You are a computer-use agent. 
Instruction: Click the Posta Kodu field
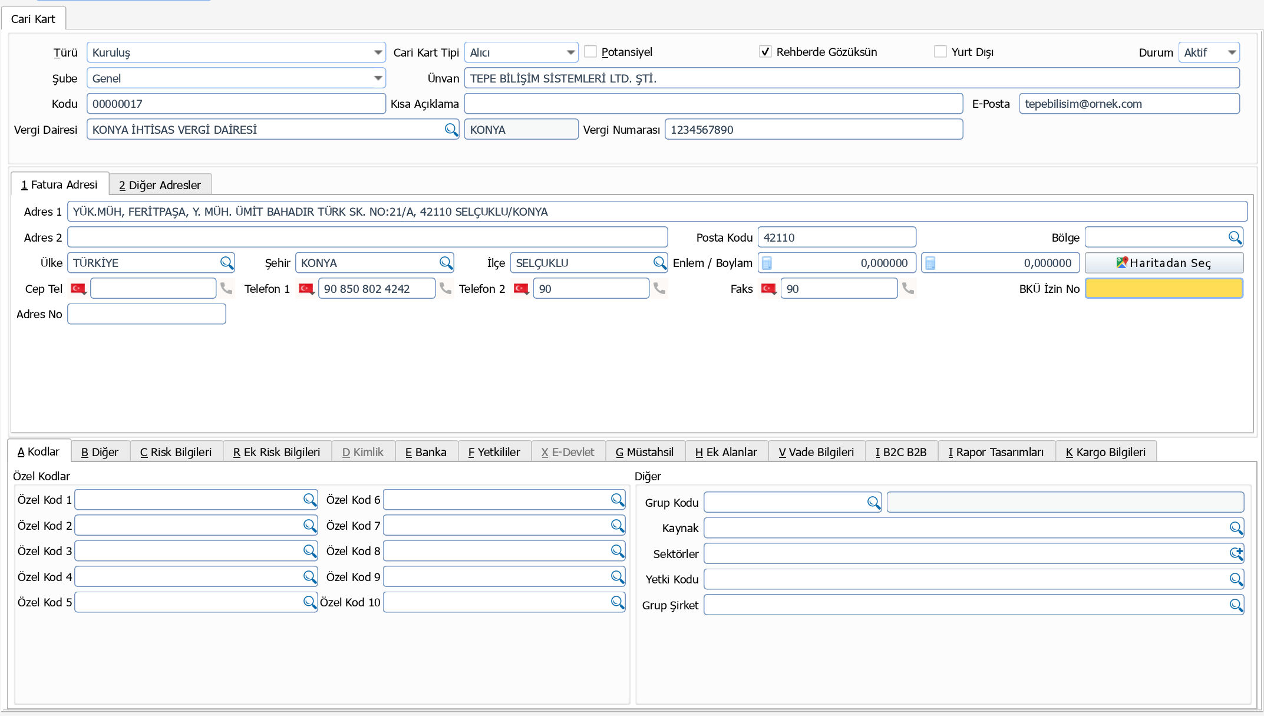tap(837, 237)
